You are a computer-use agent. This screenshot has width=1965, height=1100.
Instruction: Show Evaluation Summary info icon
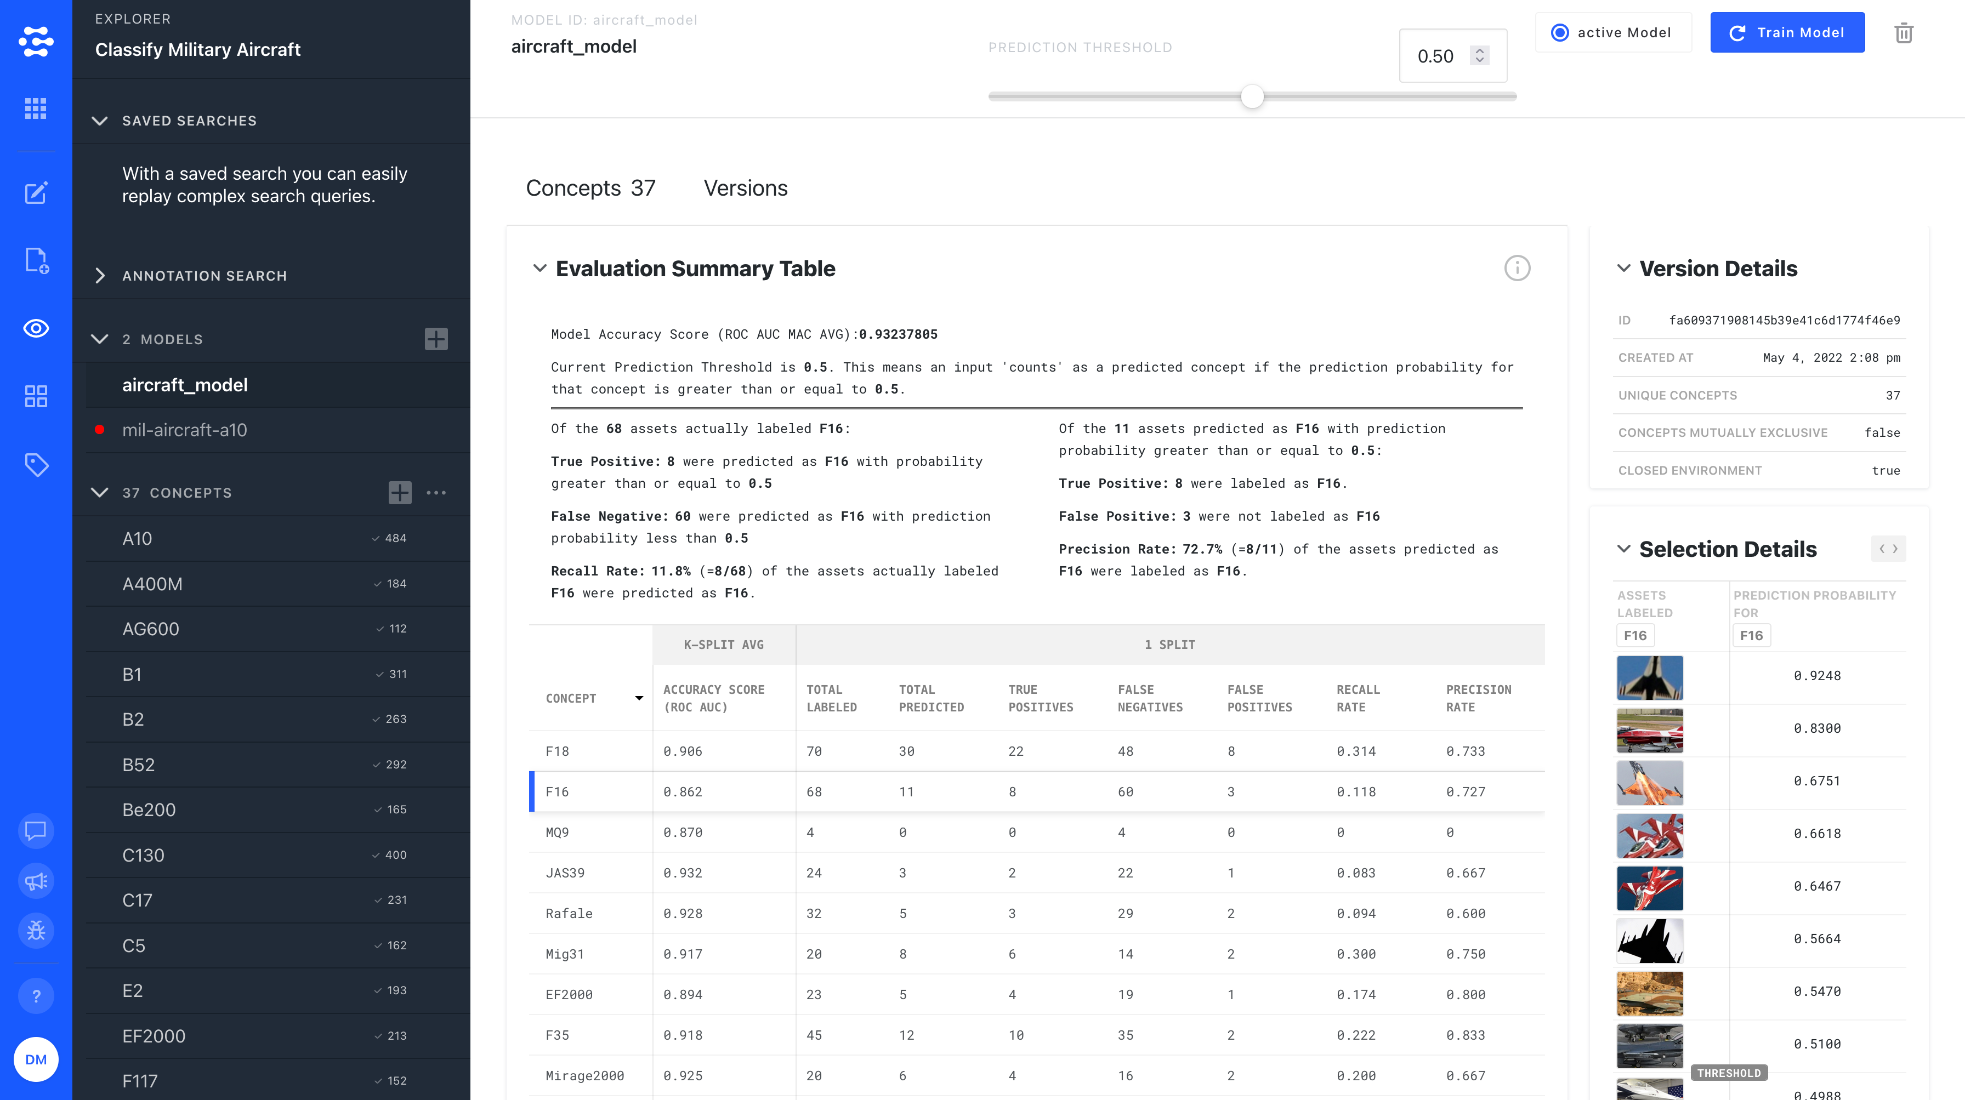tap(1517, 269)
